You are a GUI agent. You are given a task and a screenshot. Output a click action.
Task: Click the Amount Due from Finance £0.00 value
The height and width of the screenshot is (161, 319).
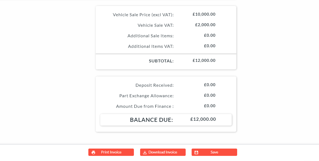[x=210, y=106]
